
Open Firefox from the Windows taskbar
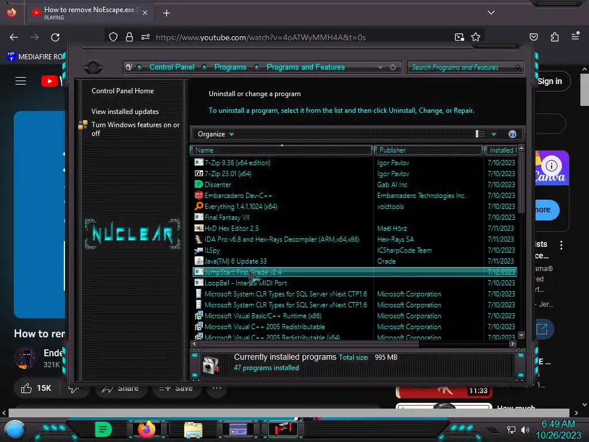tap(147, 429)
